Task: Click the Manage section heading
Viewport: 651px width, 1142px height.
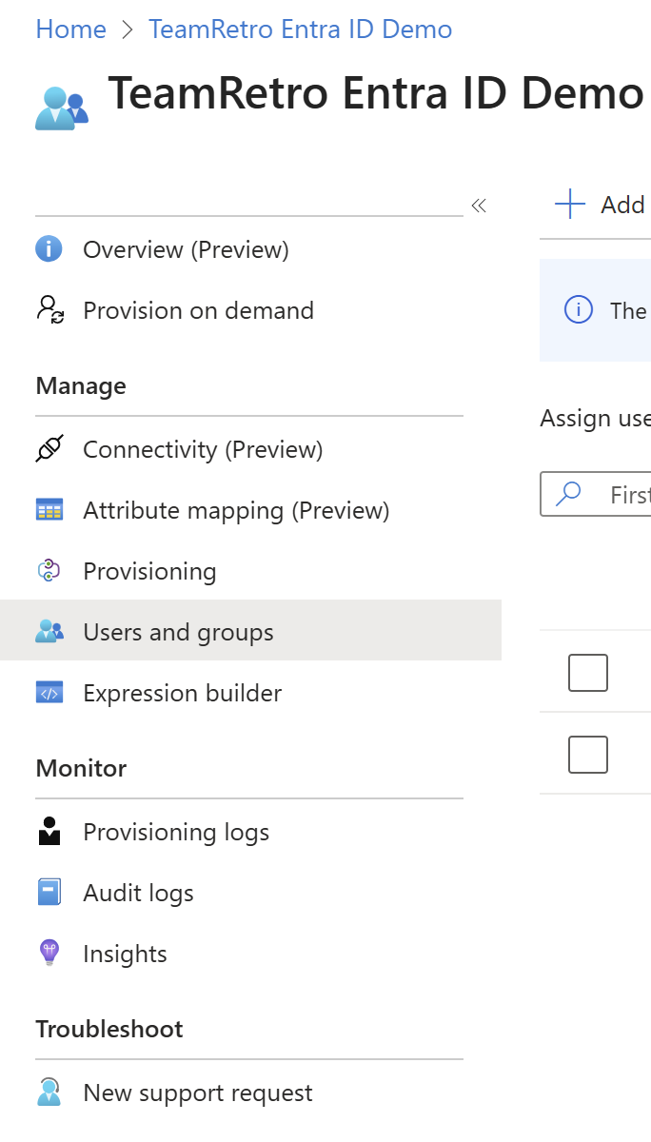Action: 81,385
